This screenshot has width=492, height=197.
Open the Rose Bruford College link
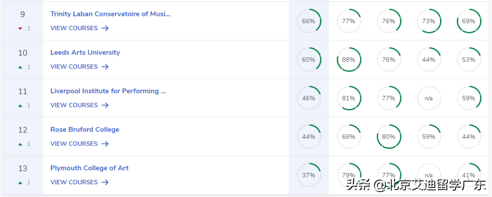tap(85, 130)
